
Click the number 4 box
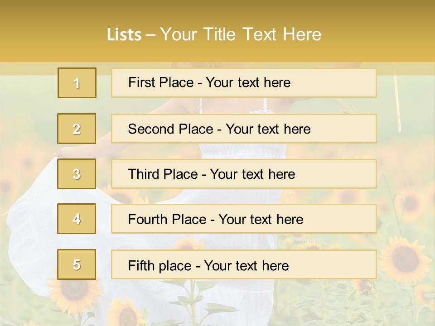(77, 219)
